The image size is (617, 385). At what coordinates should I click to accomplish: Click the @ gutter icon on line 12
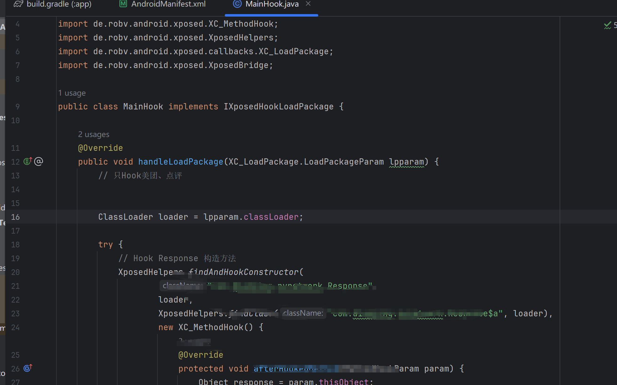point(39,161)
